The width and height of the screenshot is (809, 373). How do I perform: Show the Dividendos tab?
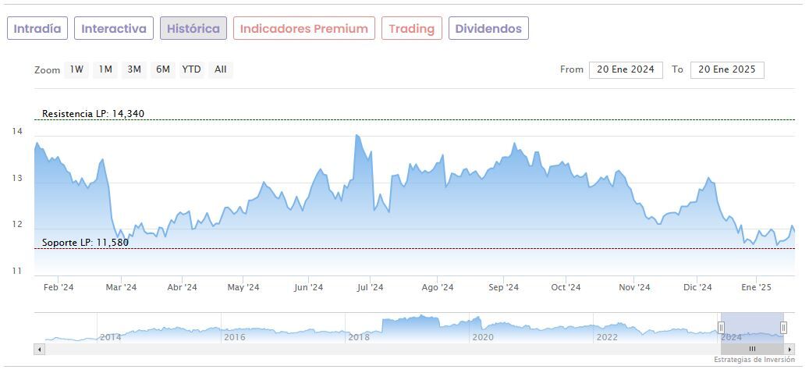tap(488, 29)
